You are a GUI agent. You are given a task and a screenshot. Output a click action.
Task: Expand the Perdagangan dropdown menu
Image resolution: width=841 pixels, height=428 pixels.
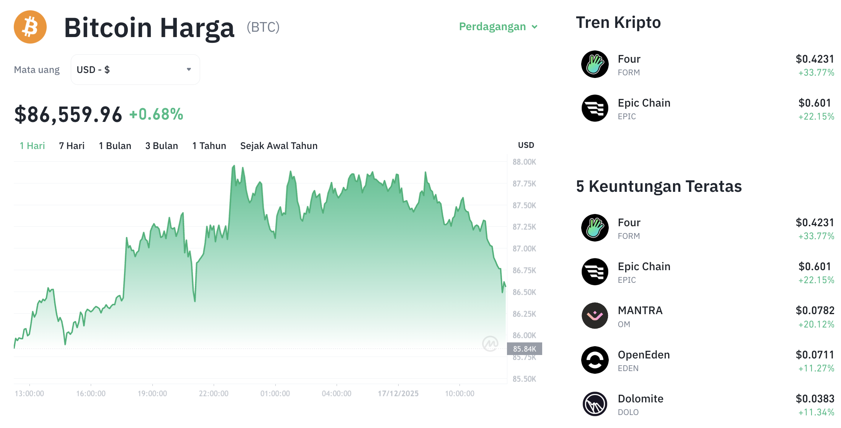tap(492, 26)
